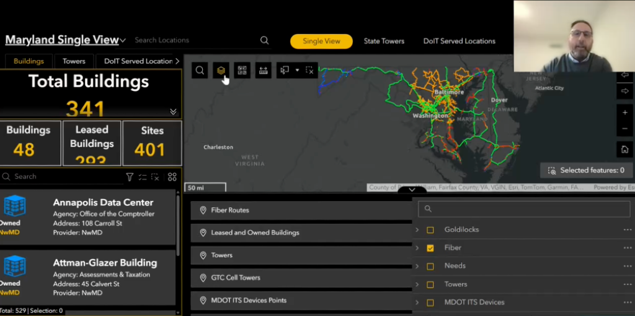Open the DoIT Served Locations page
635x316 pixels.
(x=460, y=41)
